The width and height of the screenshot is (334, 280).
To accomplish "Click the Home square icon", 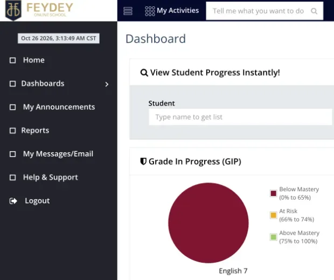I will [12, 60].
